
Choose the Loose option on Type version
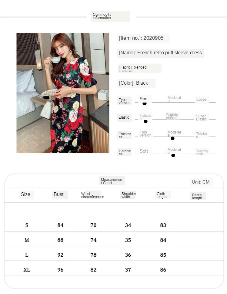coord(201,100)
